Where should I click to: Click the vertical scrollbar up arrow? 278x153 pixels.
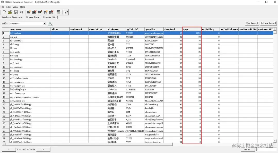pyautogui.click(x=275, y=29)
